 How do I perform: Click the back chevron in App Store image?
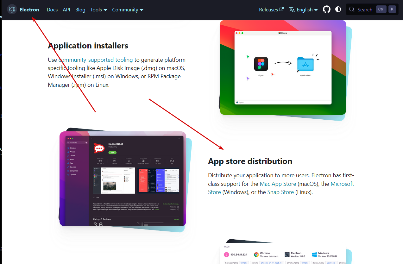pos(92,138)
